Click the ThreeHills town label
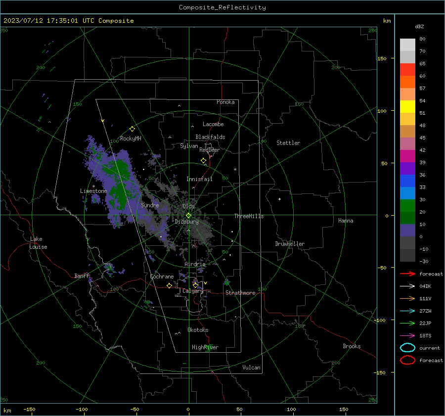Image resolution: width=445 pixels, height=416 pixels. click(249, 216)
